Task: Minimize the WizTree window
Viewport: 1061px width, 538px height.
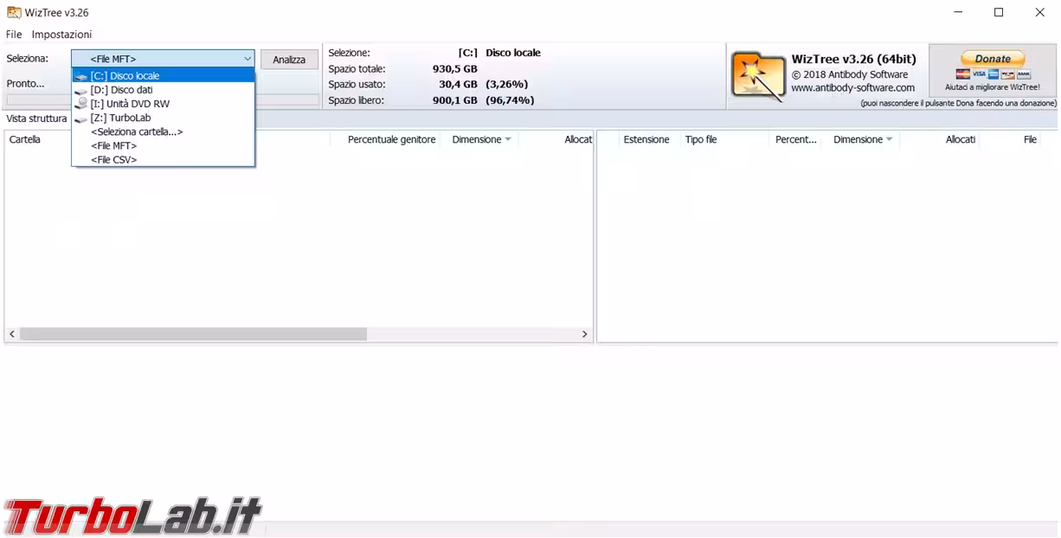Action: pos(958,12)
